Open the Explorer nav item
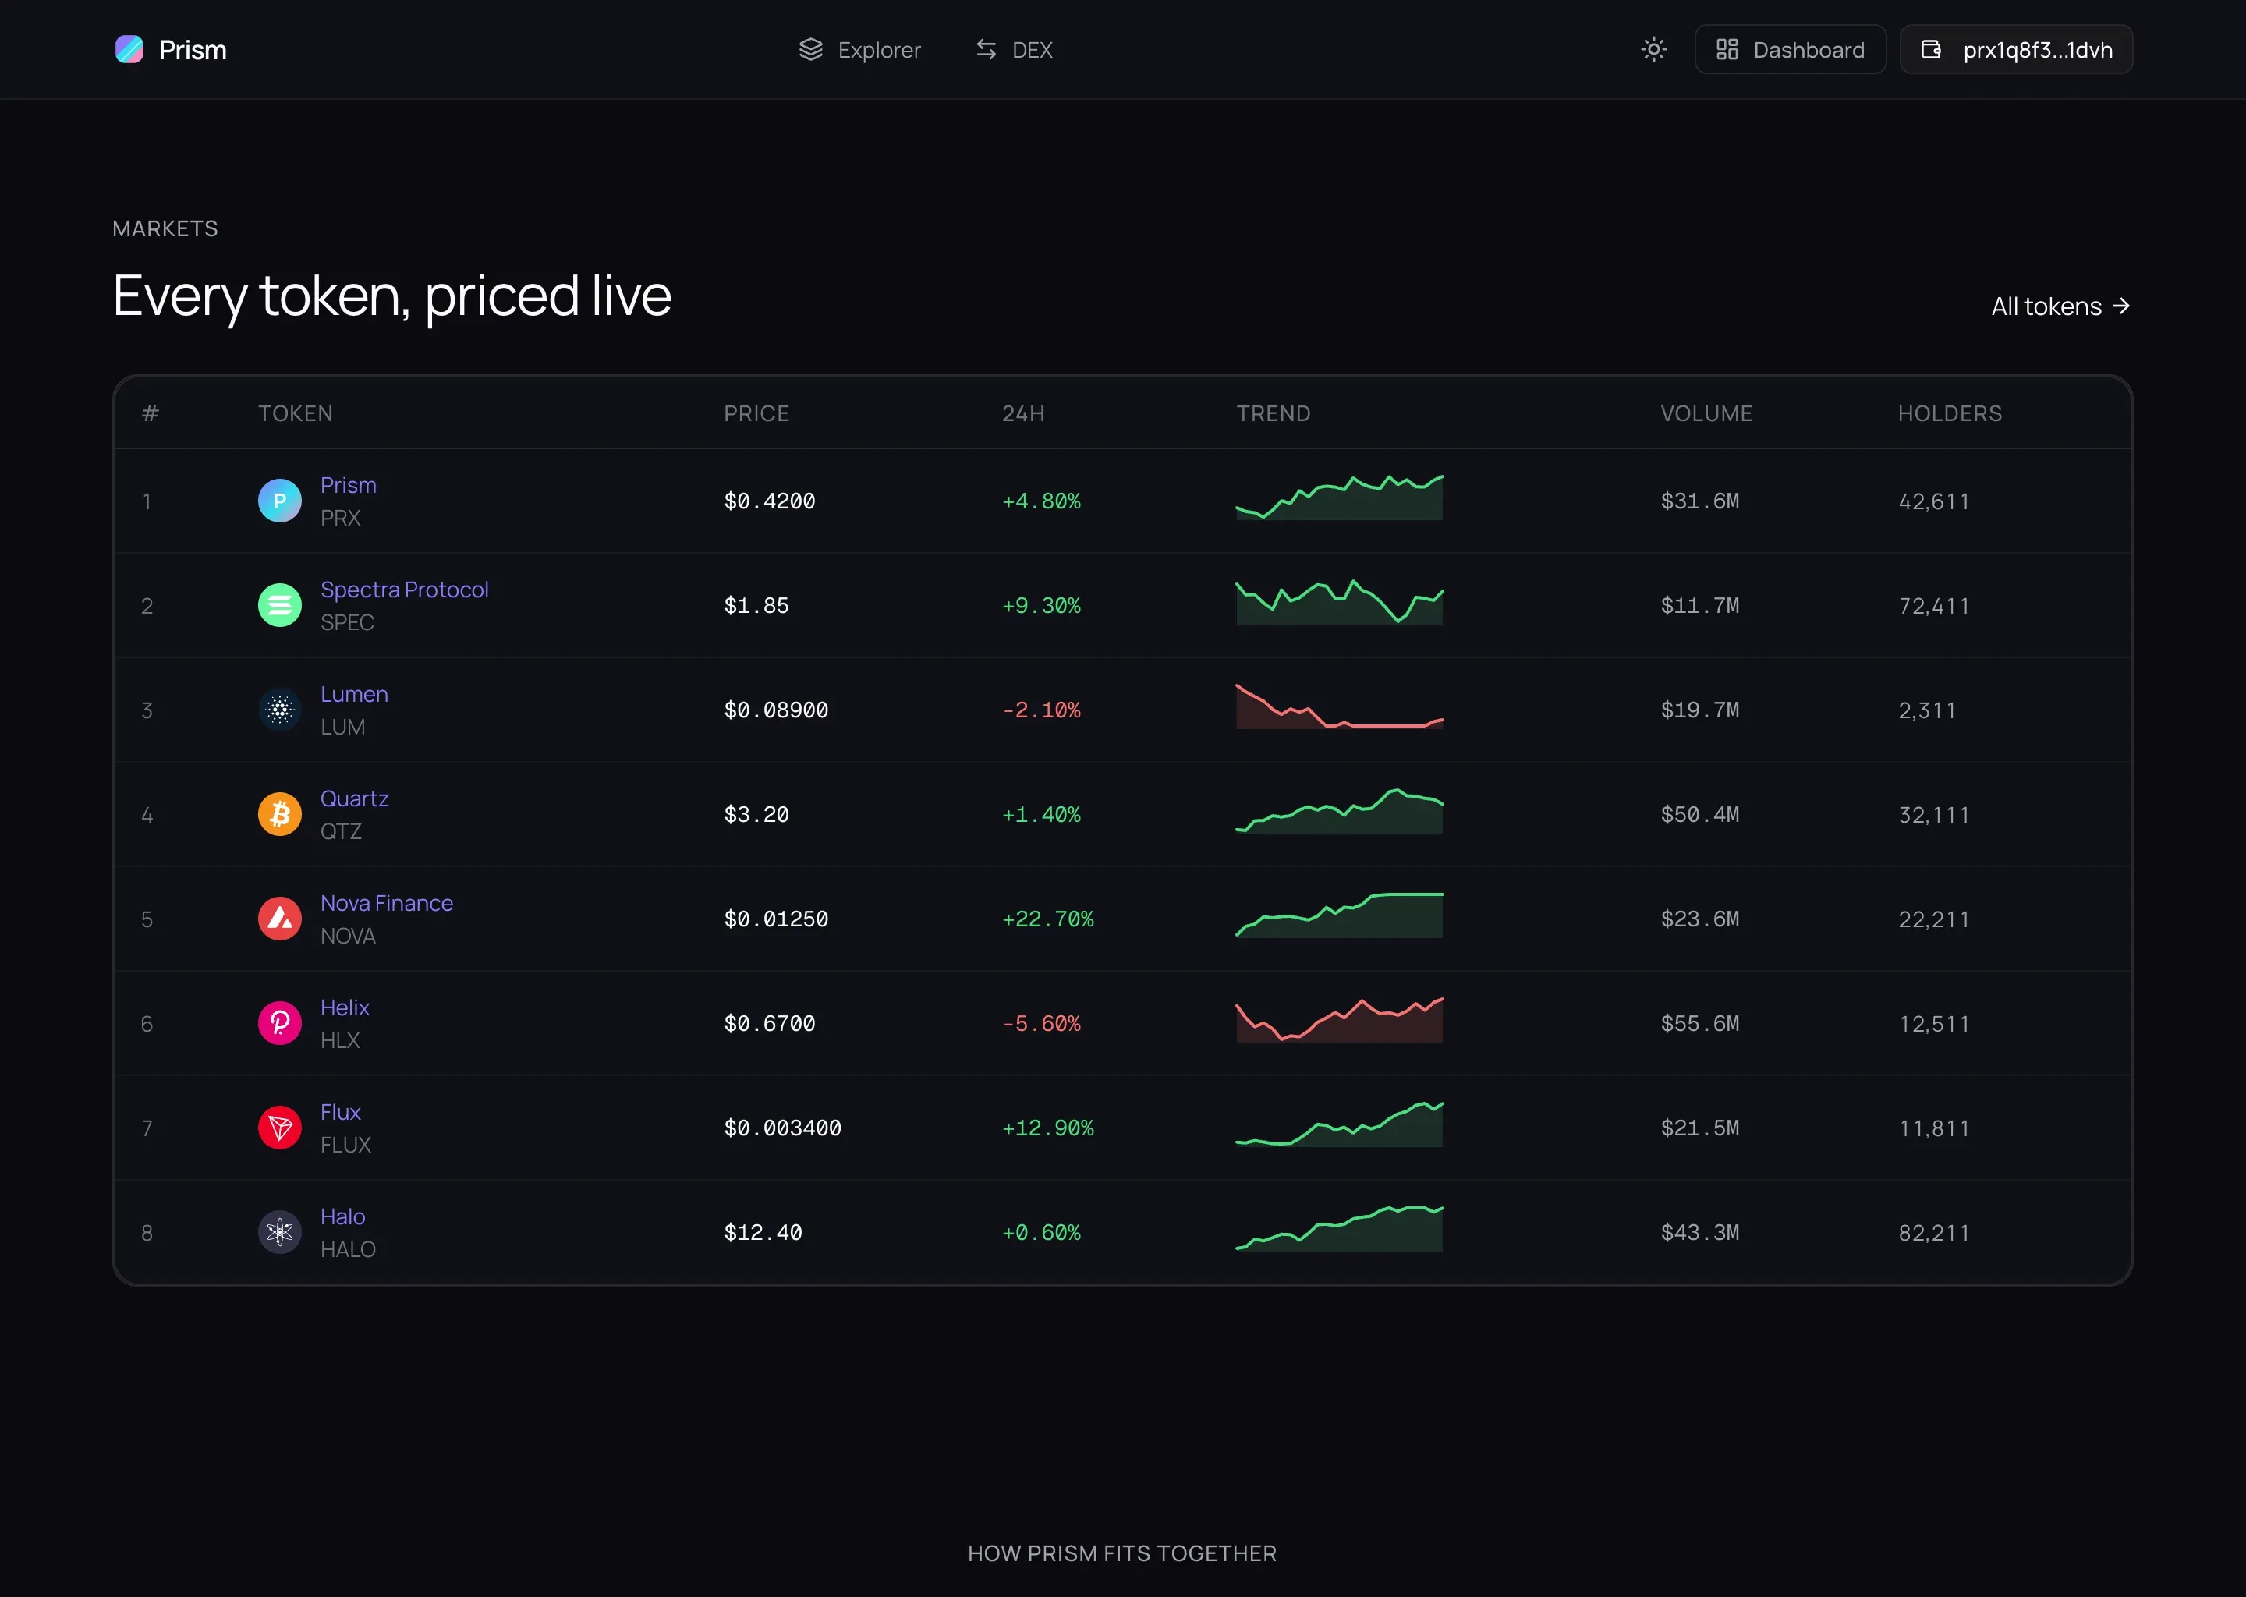The image size is (2246, 1597). pyautogui.click(x=859, y=49)
